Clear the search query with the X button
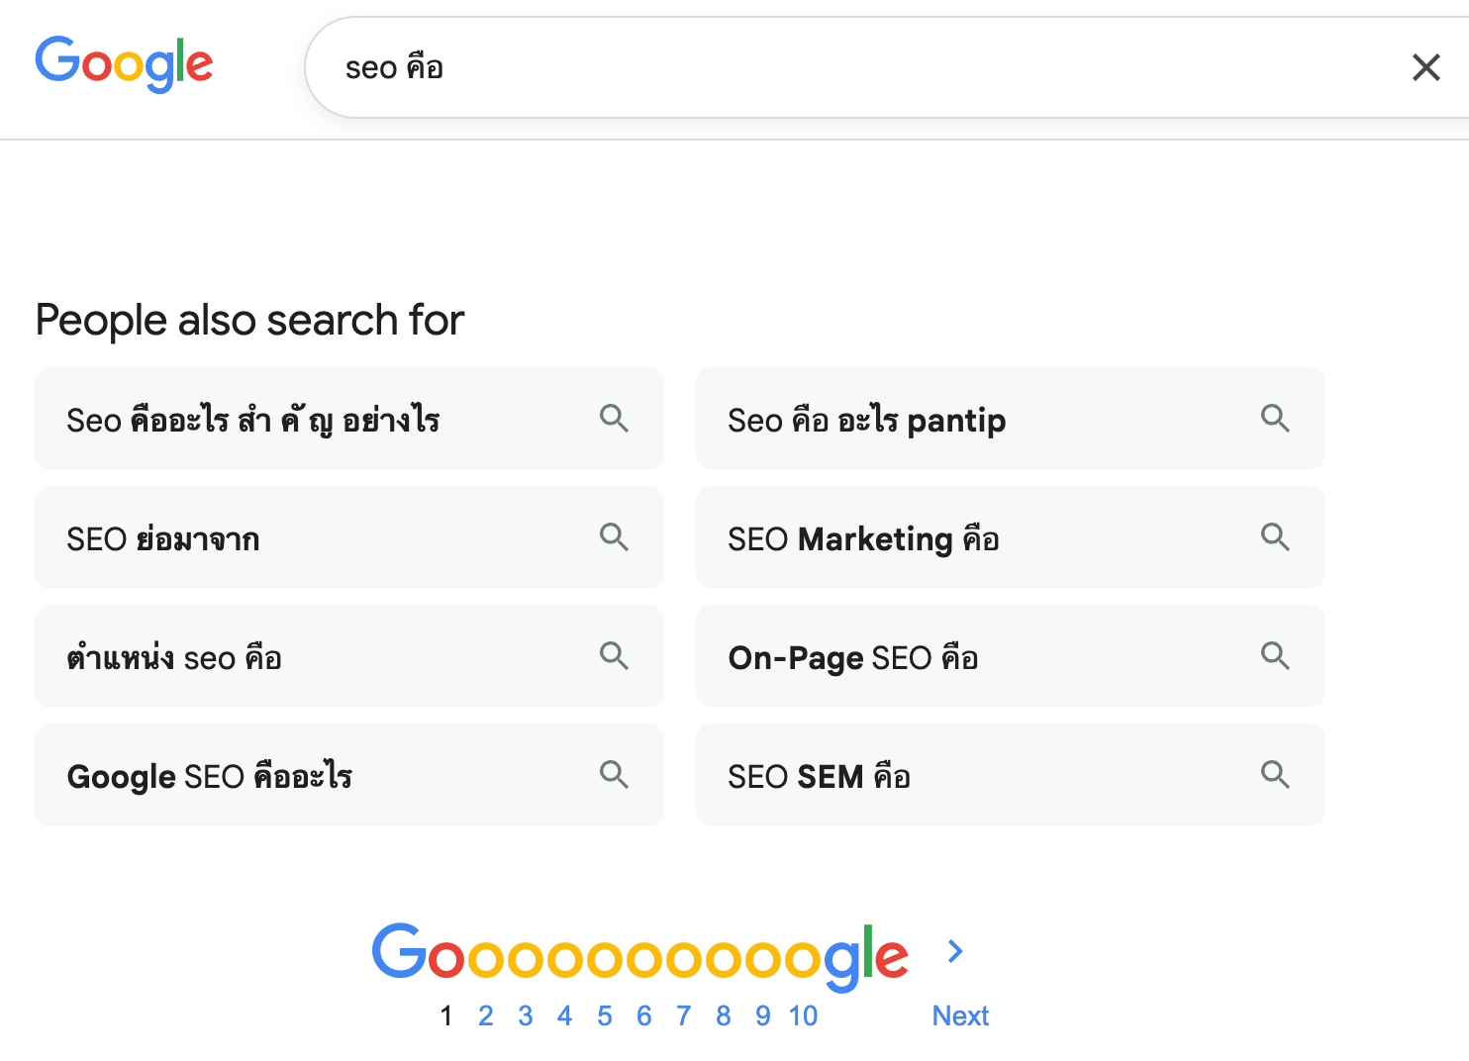1469x1061 pixels. pos(1425,67)
